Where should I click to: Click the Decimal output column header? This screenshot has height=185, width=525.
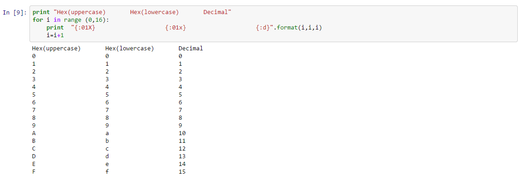click(x=190, y=49)
